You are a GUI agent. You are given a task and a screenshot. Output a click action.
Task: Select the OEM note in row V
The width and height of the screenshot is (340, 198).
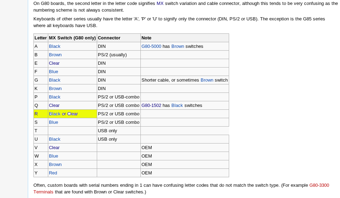[185, 148]
